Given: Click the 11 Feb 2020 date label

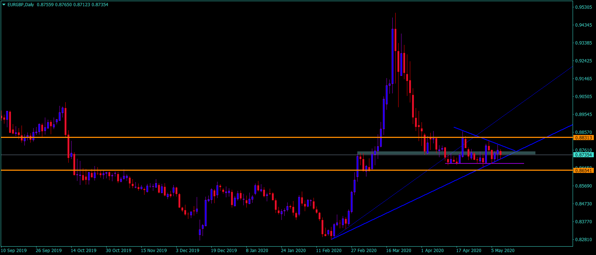Looking at the screenshot, I should point(329,251).
